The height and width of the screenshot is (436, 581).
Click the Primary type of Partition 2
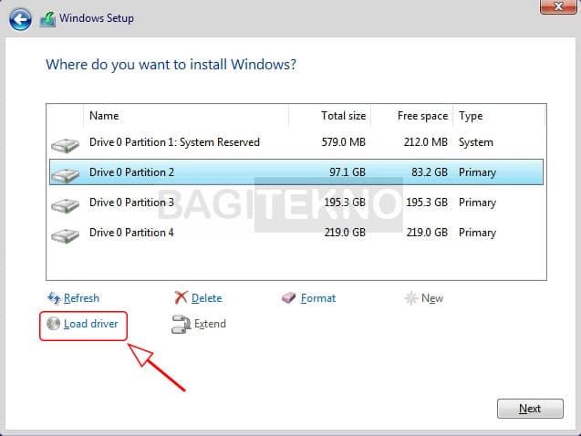pyautogui.click(x=477, y=172)
